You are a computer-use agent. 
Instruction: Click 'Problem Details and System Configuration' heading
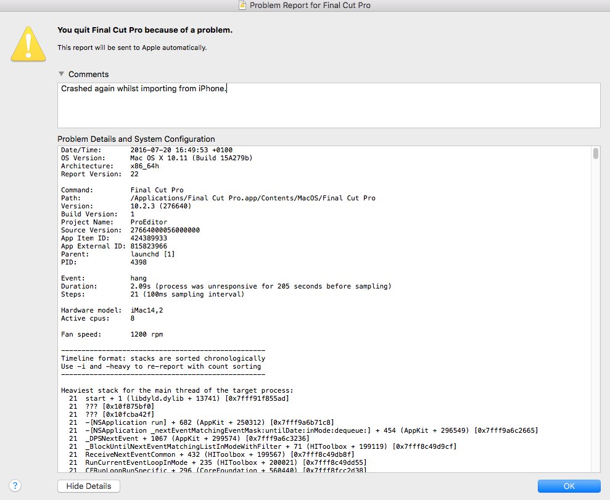136,139
